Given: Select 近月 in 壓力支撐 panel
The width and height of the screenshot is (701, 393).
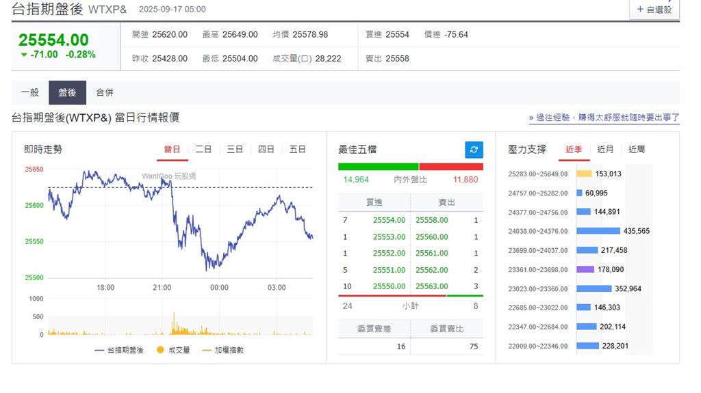Looking at the screenshot, I should (605, 150).
